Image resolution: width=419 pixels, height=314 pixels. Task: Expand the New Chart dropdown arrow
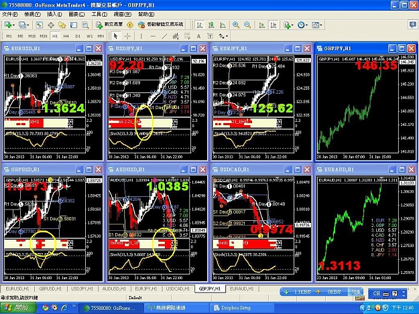pyautogui.click(x=13, y=25)
